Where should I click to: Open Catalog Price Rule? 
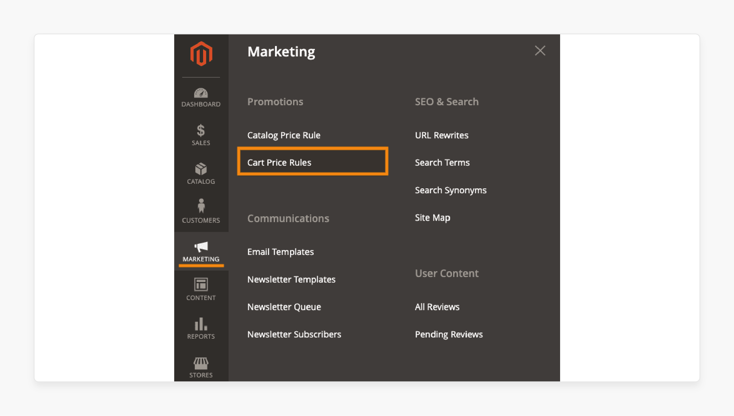(x=284, y=135)
